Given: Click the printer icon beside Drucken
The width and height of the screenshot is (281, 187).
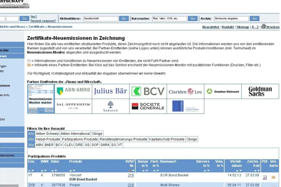Looking at the screenshot, I should pyautogui.click(x=263, y=26).
